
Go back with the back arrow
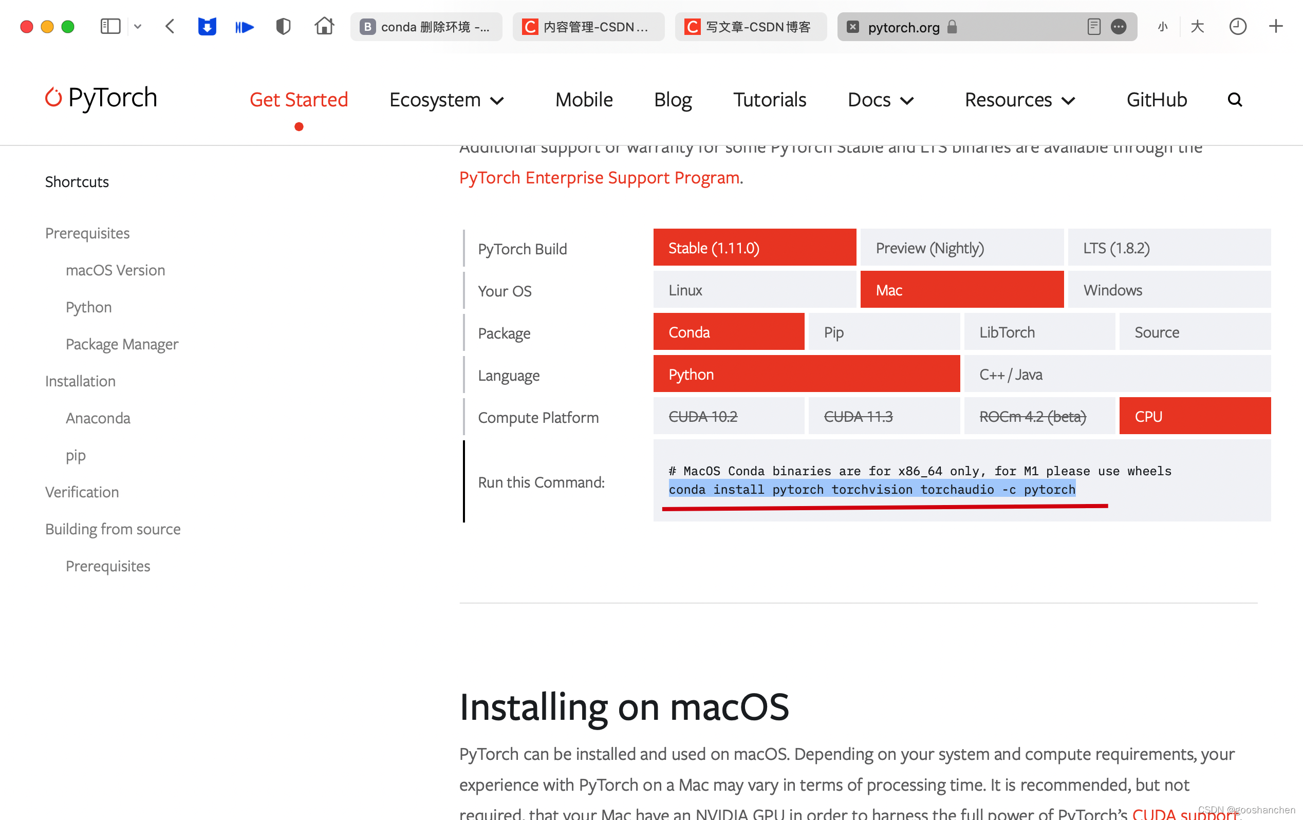pos(170,27)
